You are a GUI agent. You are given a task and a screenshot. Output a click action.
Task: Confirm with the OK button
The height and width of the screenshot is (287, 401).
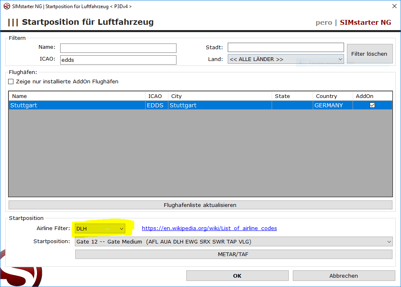point(237,276)
